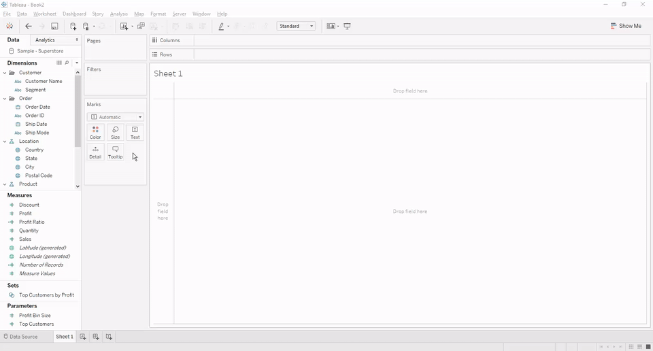
Task: Open the Automatic mark type dropdown
Action: 116,117
